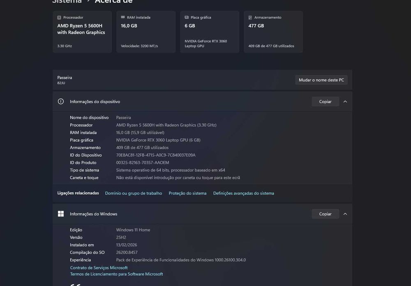This screenshot has width=411, height=286.
Task: Click the Placa gráfica card icon
Action: coord(187,17)
